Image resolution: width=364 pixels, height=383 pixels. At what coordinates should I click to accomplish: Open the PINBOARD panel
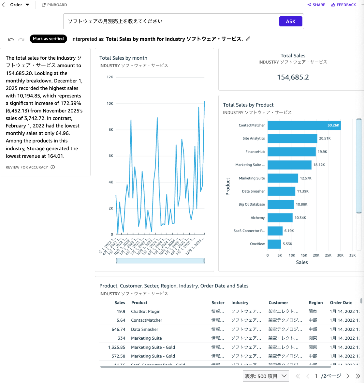[54, 5]
